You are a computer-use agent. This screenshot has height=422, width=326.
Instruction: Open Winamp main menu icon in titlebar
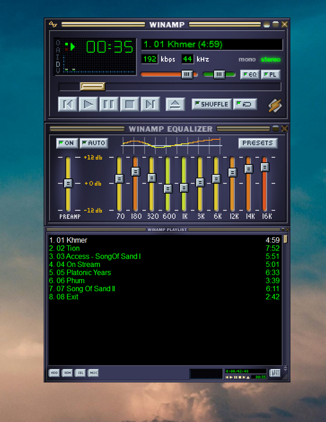tap(53, 24)
